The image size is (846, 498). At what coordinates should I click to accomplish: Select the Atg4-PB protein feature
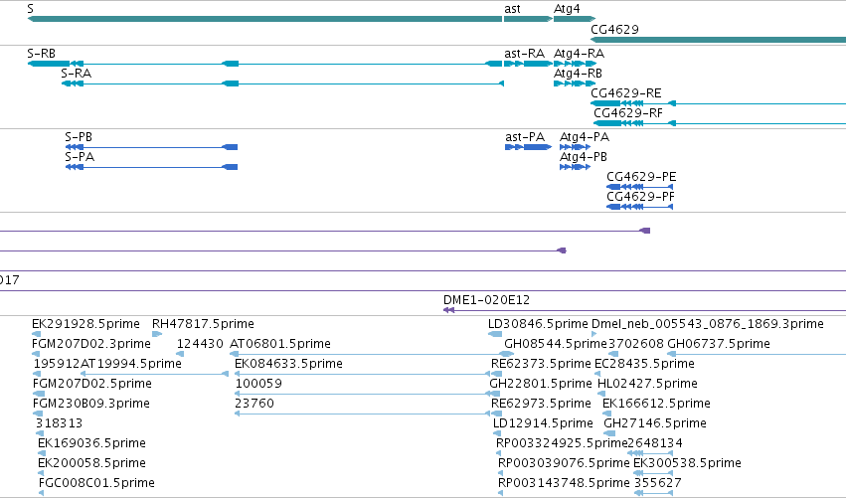pos(576,167)
